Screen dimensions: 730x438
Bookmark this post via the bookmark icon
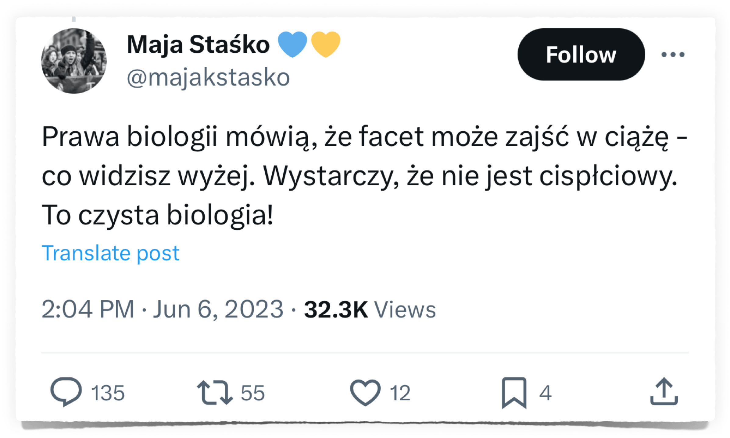(x=514, y=392)
